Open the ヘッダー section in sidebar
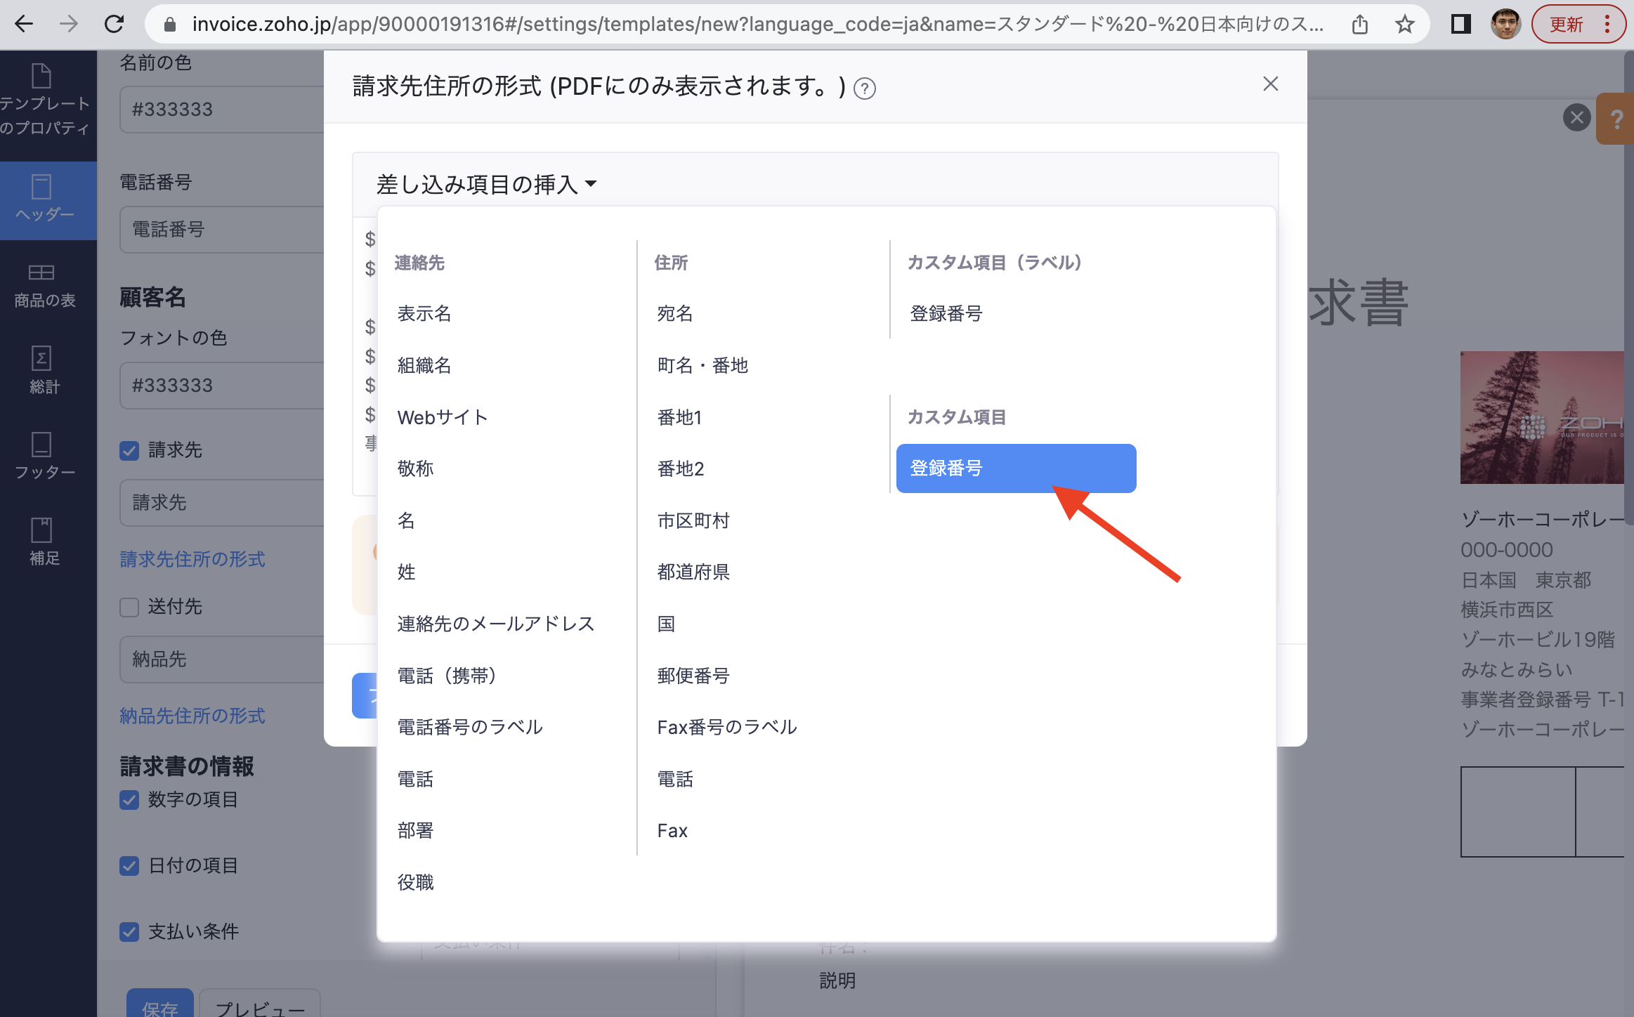The image size is (1634, 1017). [x=45, y=199]
